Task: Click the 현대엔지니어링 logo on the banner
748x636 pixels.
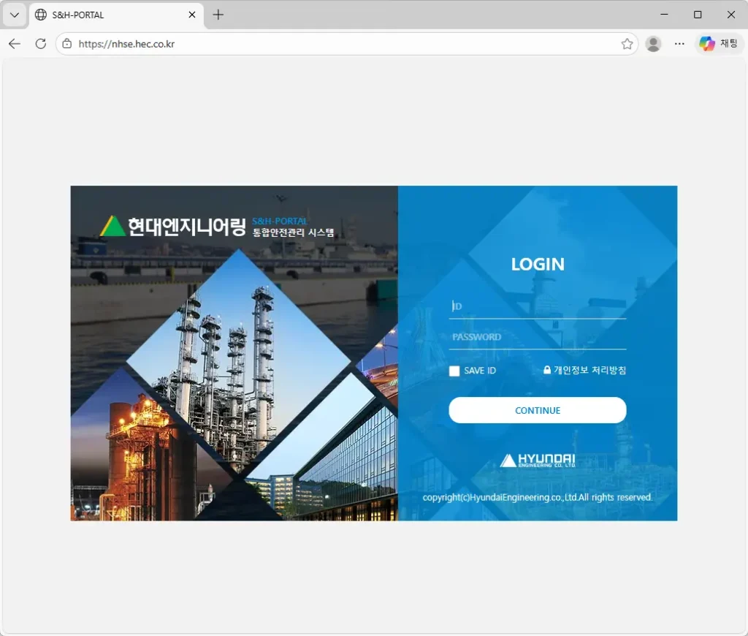Action: [173, 227]
